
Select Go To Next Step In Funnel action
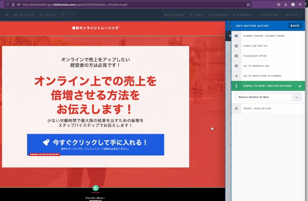pos(268,76)
